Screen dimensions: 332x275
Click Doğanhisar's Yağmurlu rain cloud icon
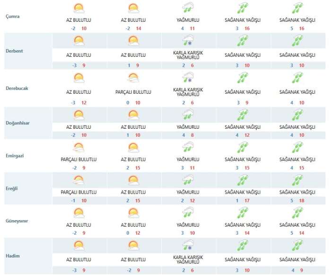(188, 115)
